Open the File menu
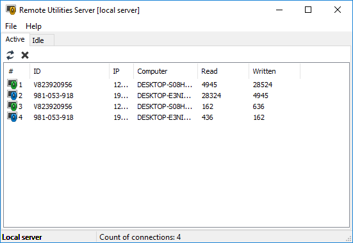353x243 pixels. click(11, 26)
